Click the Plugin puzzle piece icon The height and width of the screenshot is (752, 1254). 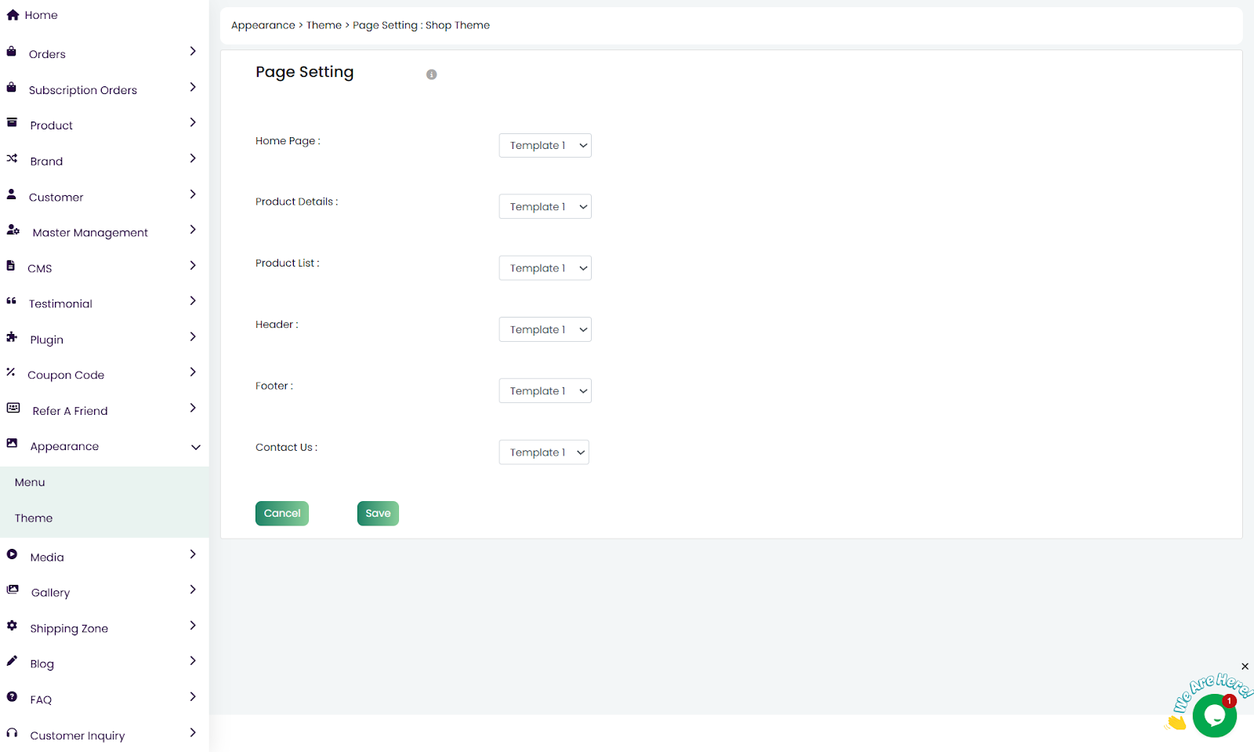[x=12, y=337]
